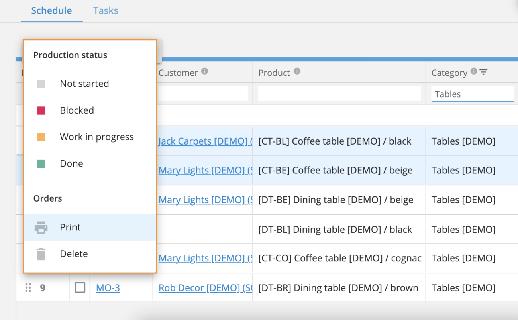Viewport: 518px width, 320px height.
Task: Set production status to Done
Action: 71,164
